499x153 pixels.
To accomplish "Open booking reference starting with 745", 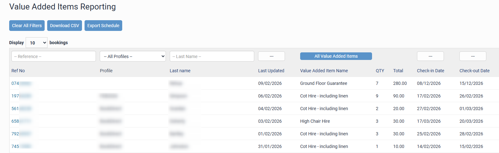I will 21,146.
